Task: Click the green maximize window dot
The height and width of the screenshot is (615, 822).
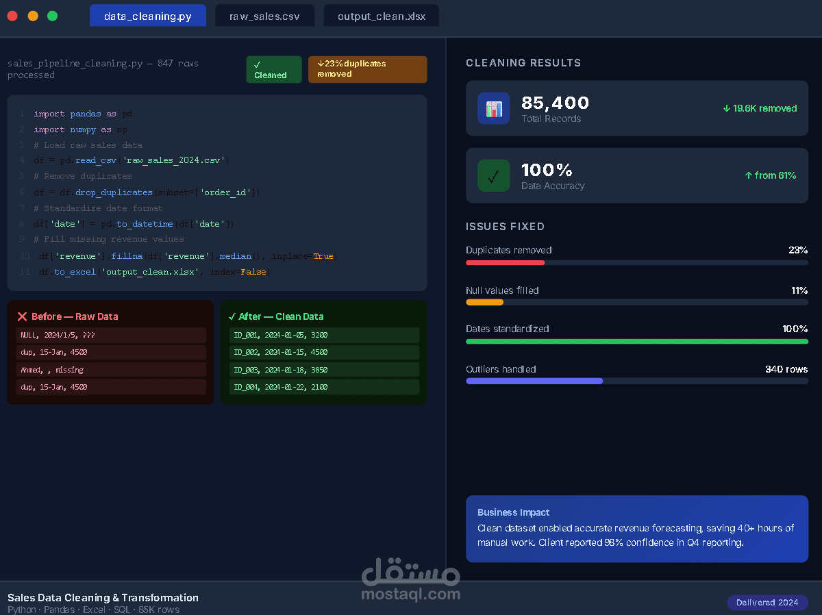Action: (x=52, y=16)
